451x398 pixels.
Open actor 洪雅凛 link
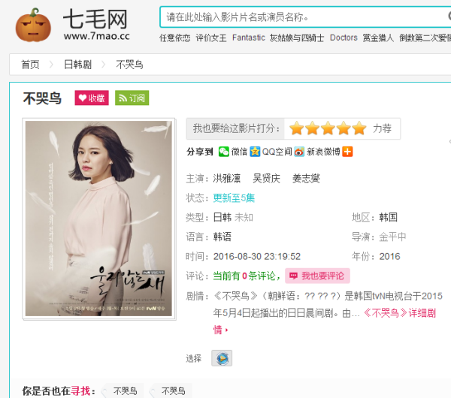click(227, 179)
